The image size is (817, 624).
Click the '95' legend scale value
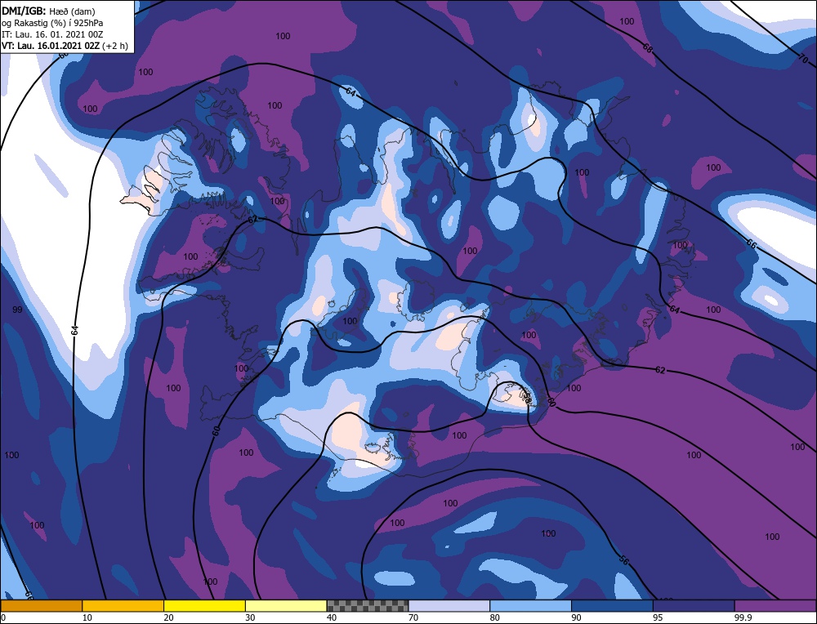[658, 617]
